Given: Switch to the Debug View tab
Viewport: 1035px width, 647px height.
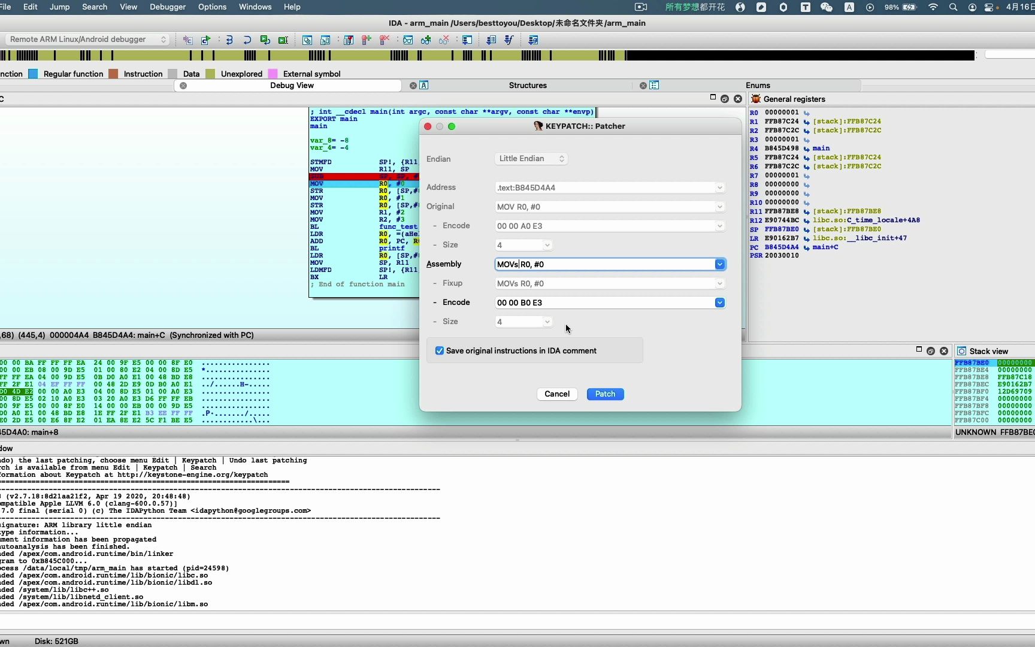Looking at the screenshot, I should coord(292,86).
